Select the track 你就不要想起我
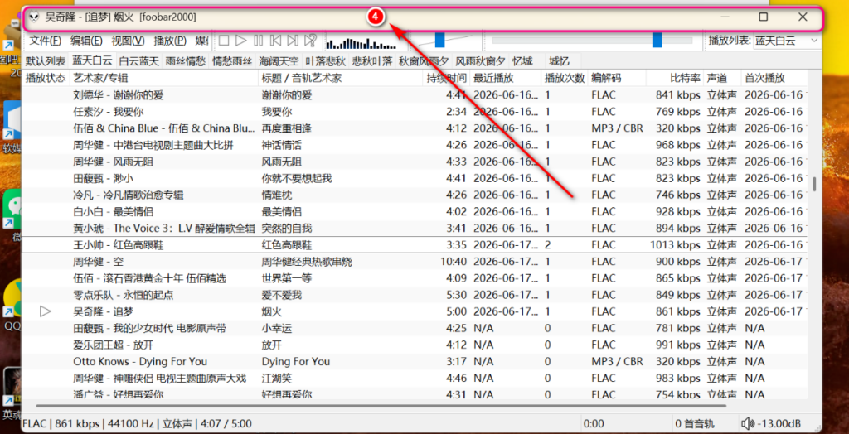The image size is (849, 434). click(415, 179)
